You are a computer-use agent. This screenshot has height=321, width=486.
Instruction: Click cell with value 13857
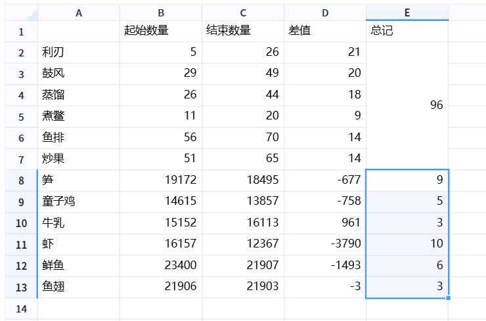tap(243, 202)
